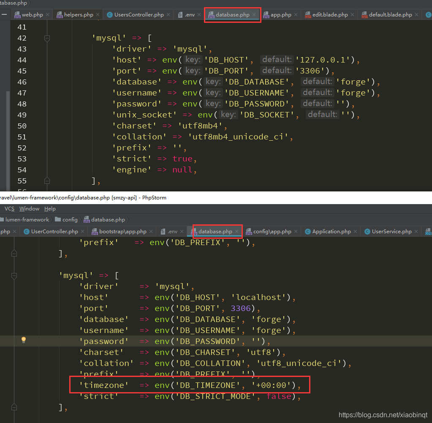This screenshot has width=432, height=423.
Task: Click 'utf8_unicode_ci' value in bottom editor
Action: (x=299, y=363)
